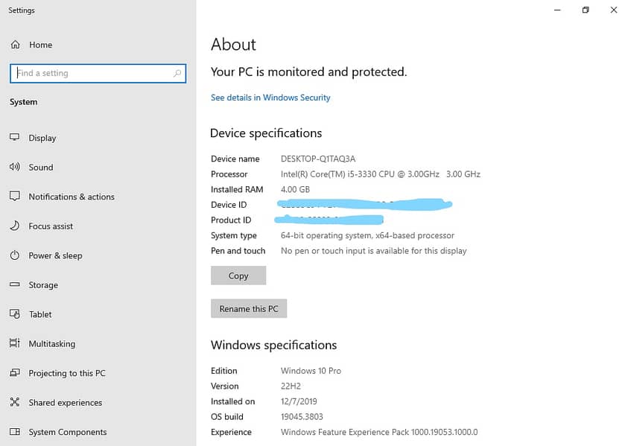Image resolution: width=628 pixels, height=446 pixels.
Task: Focus the Find a setting box
Action: 98,73
